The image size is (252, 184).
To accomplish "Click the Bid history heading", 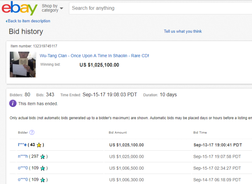I will pyautogui.click(x=26, y=31).
